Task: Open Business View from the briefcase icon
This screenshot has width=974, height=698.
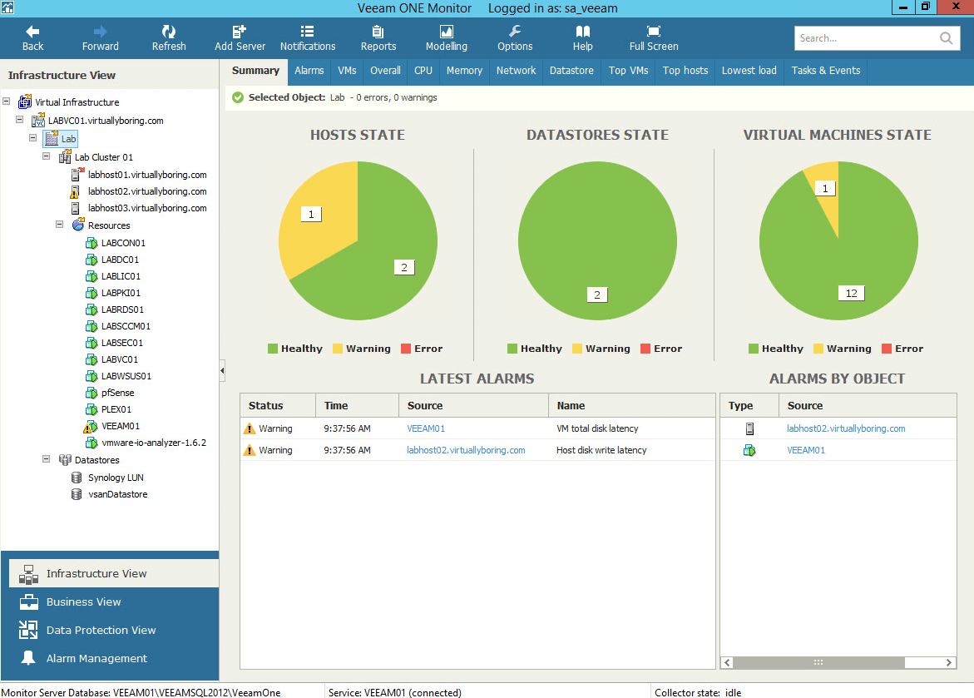Action: tap(28, 601)
